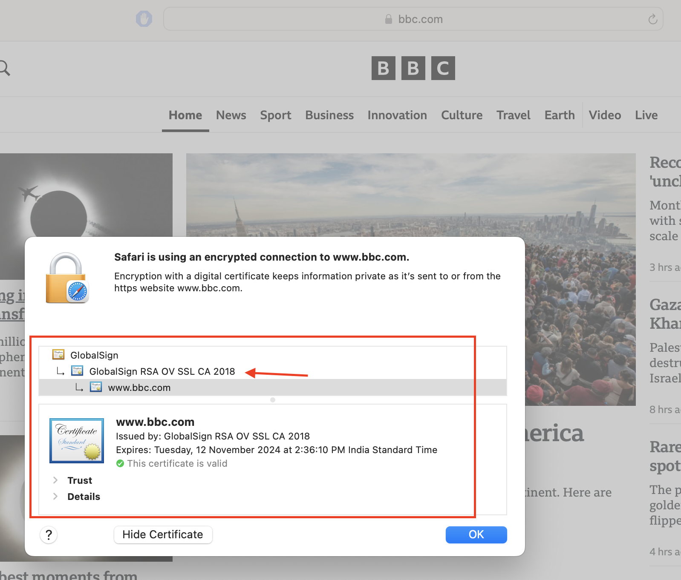Open the Business section
The width and height of the screenshot is (681, 580).
pyautogui.click(x=329, y=115)
